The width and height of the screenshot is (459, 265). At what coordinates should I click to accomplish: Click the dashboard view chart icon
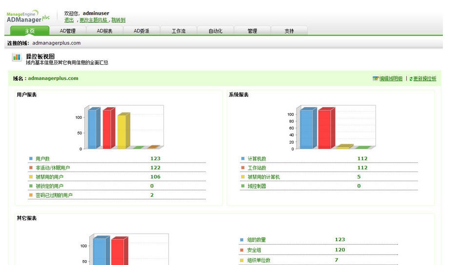coord(17,57)
